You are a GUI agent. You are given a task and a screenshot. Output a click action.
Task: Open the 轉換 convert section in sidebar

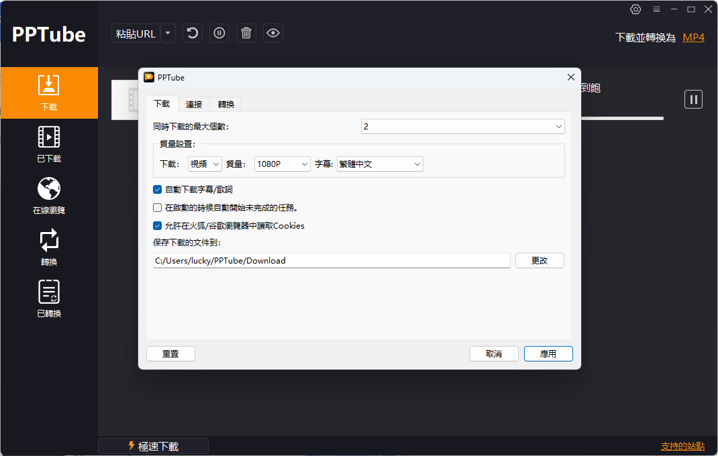tap(49, 247)
